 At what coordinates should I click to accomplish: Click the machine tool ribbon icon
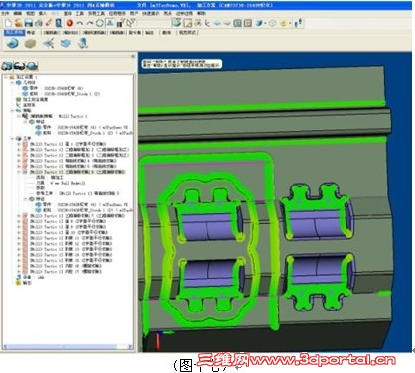[83, 43]
